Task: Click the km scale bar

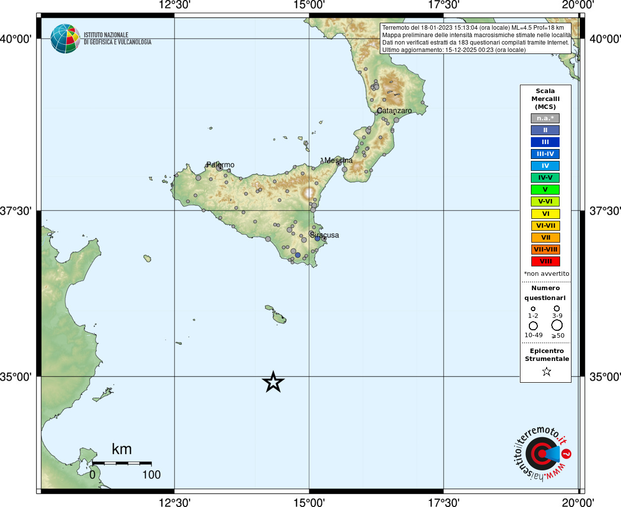Action: tap(122, 463)
